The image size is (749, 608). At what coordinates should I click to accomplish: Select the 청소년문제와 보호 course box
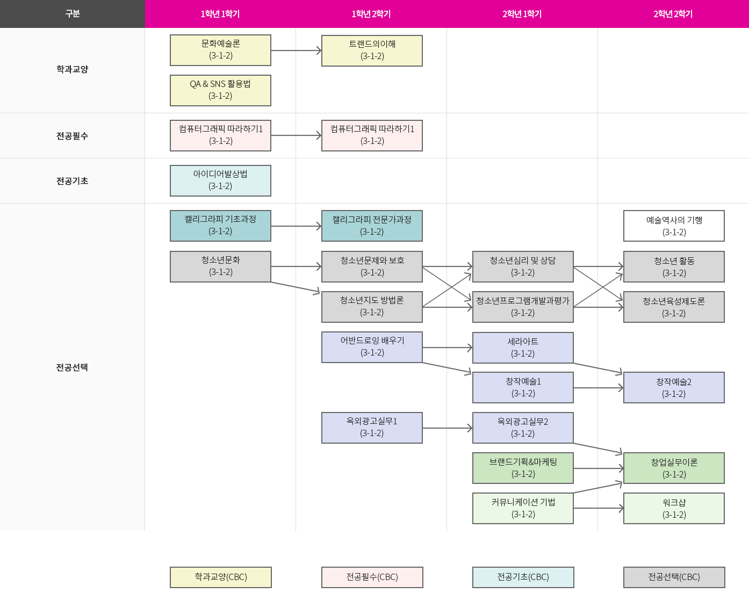(372, 266)
